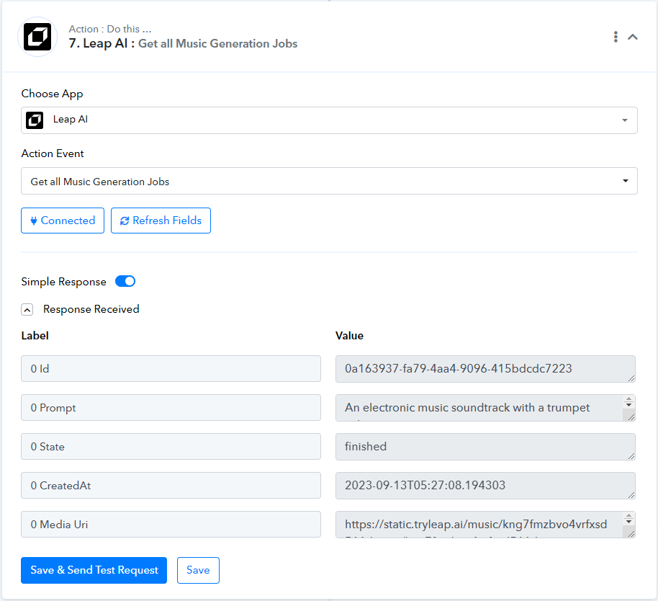
Task: Collapse the Response Received section
Action: 27,310
